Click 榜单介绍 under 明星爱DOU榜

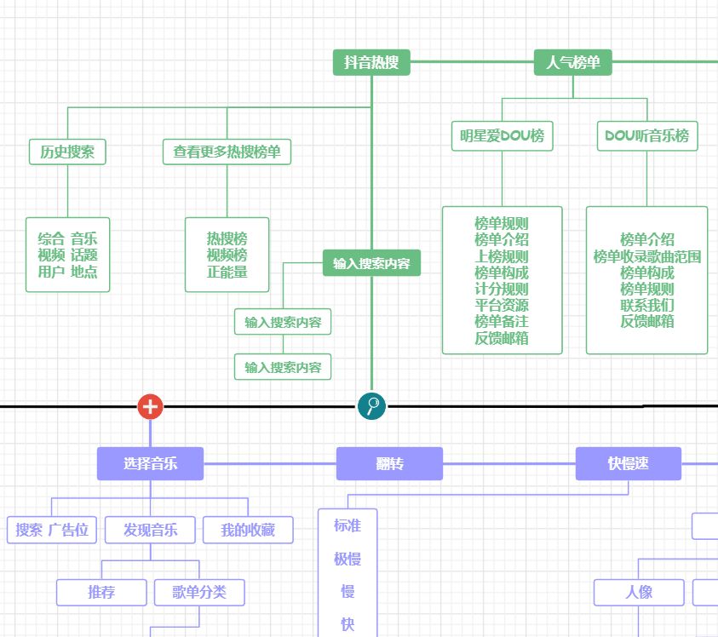tap(502, 239)
